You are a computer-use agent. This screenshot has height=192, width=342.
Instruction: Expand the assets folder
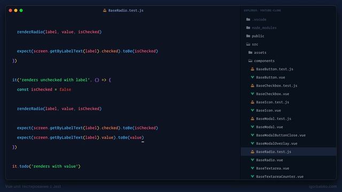click(x=260, y=52)
